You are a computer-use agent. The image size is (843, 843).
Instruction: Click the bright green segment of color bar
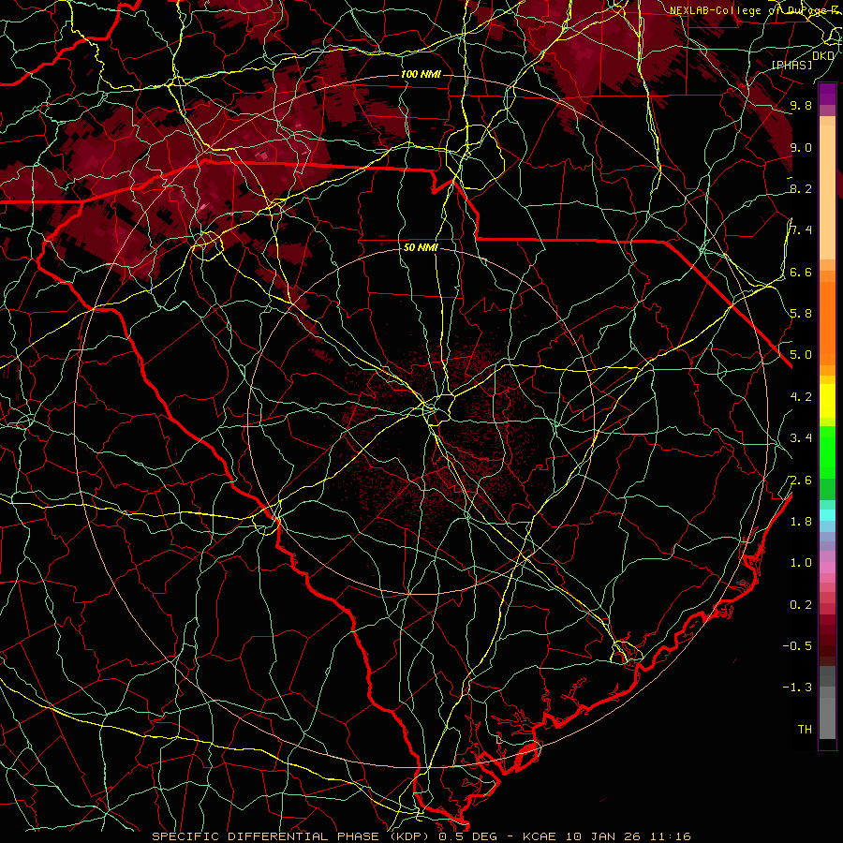[827, 451]
